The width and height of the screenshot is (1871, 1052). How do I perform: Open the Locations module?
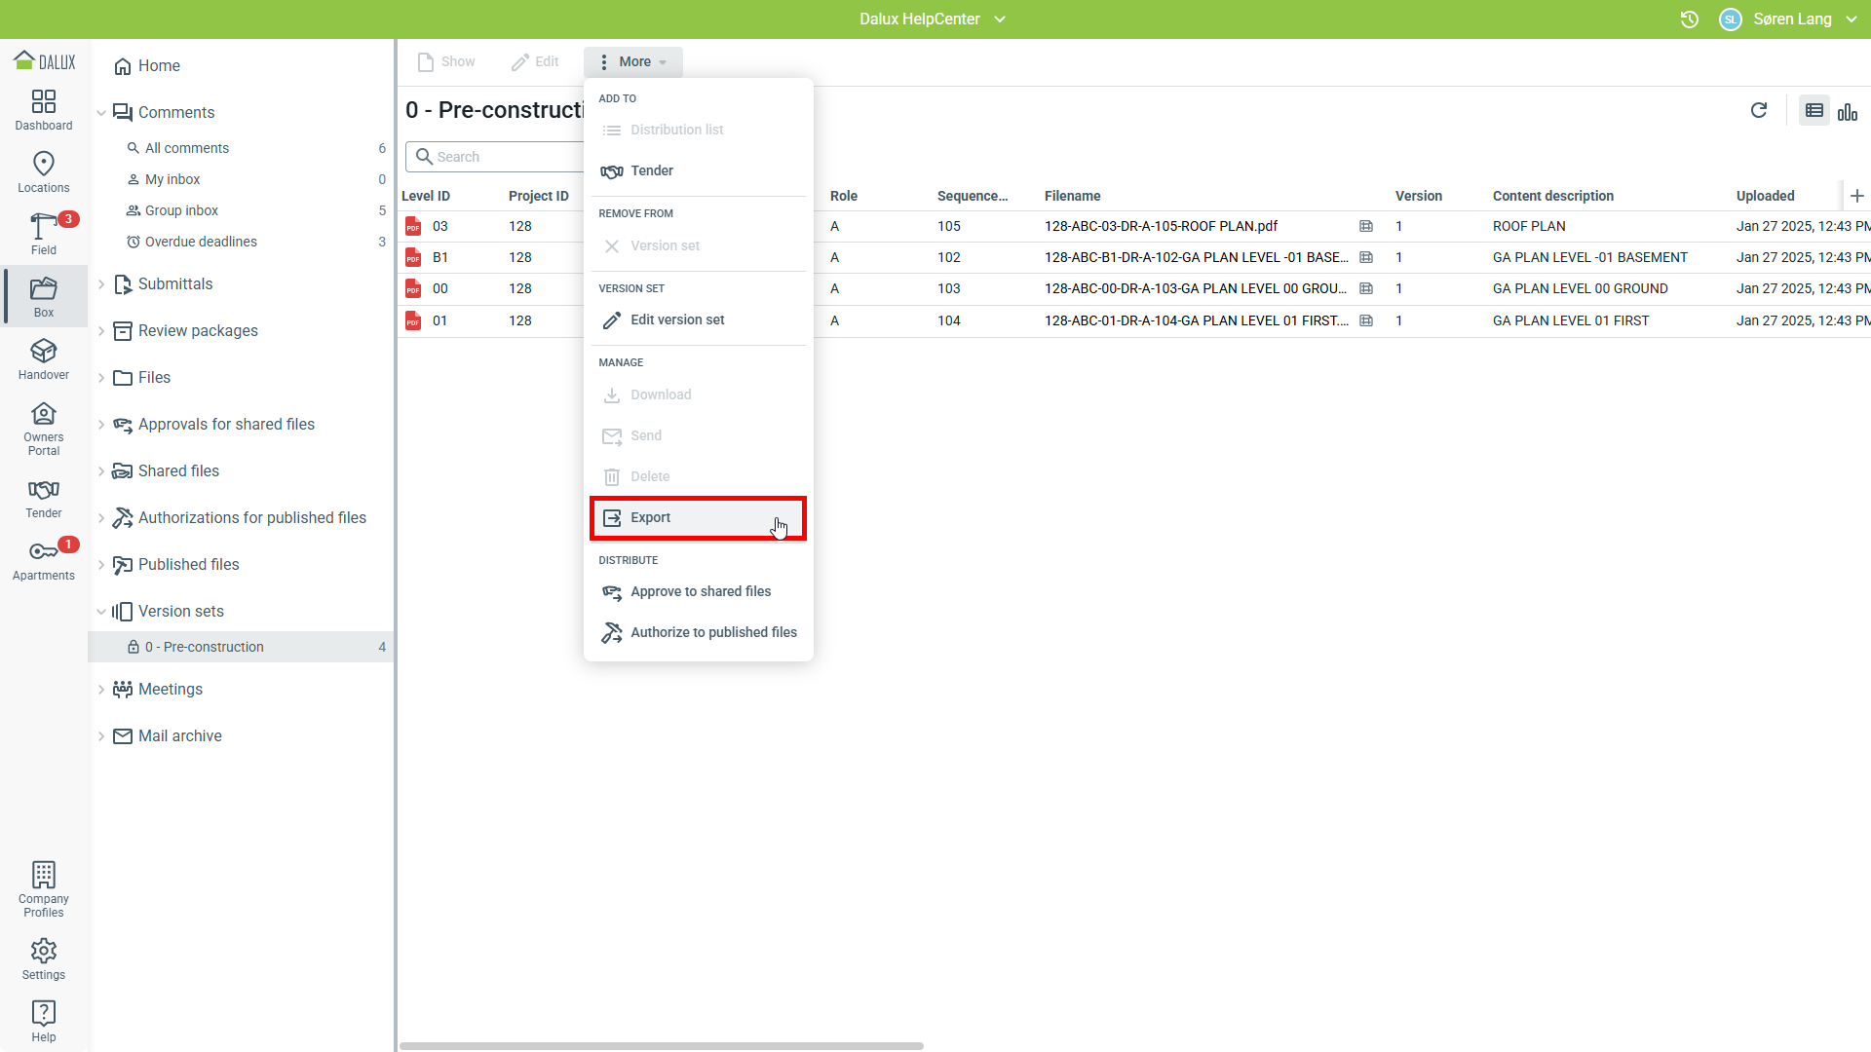tap(44, 172)
